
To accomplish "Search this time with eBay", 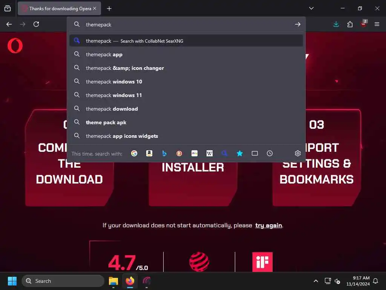I will (195, 153).
